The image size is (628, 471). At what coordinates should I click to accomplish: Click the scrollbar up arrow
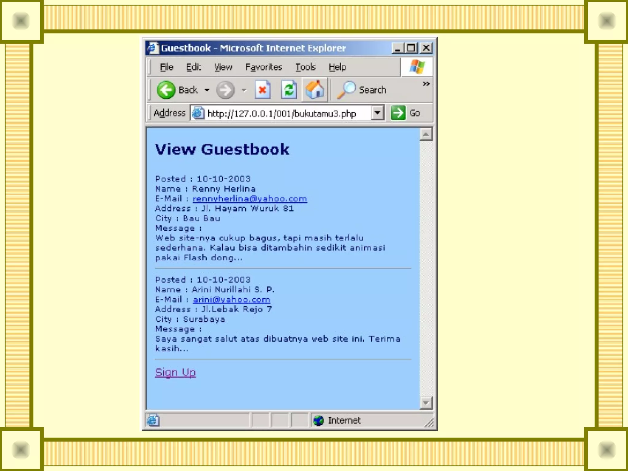(426, 134)
